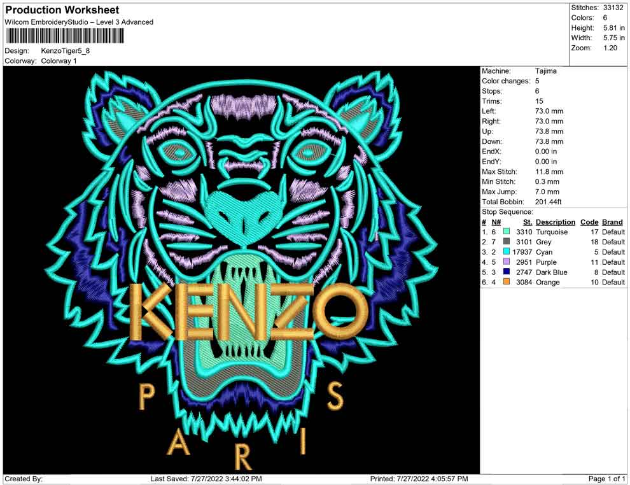Click the Grey color swatch
Viewport: 630px width, 485px height.
pos(507,241)
